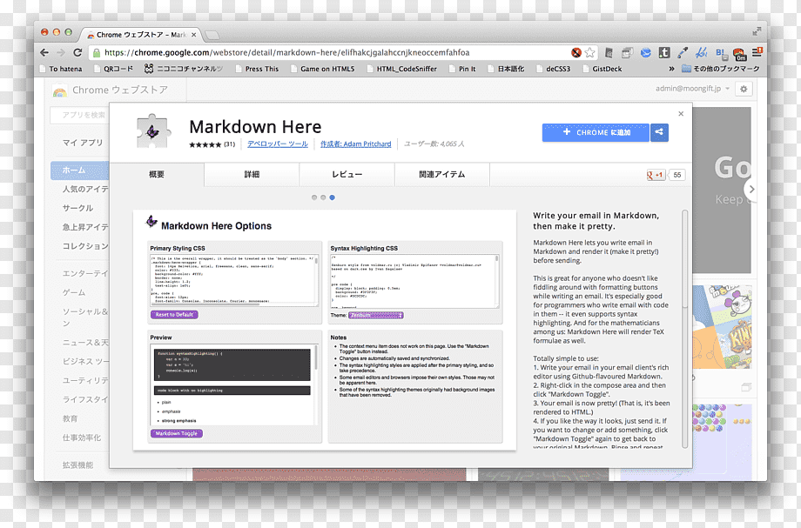
Task: Click the Chrome ウェブストア logo
Action: (x=111, y=90)
